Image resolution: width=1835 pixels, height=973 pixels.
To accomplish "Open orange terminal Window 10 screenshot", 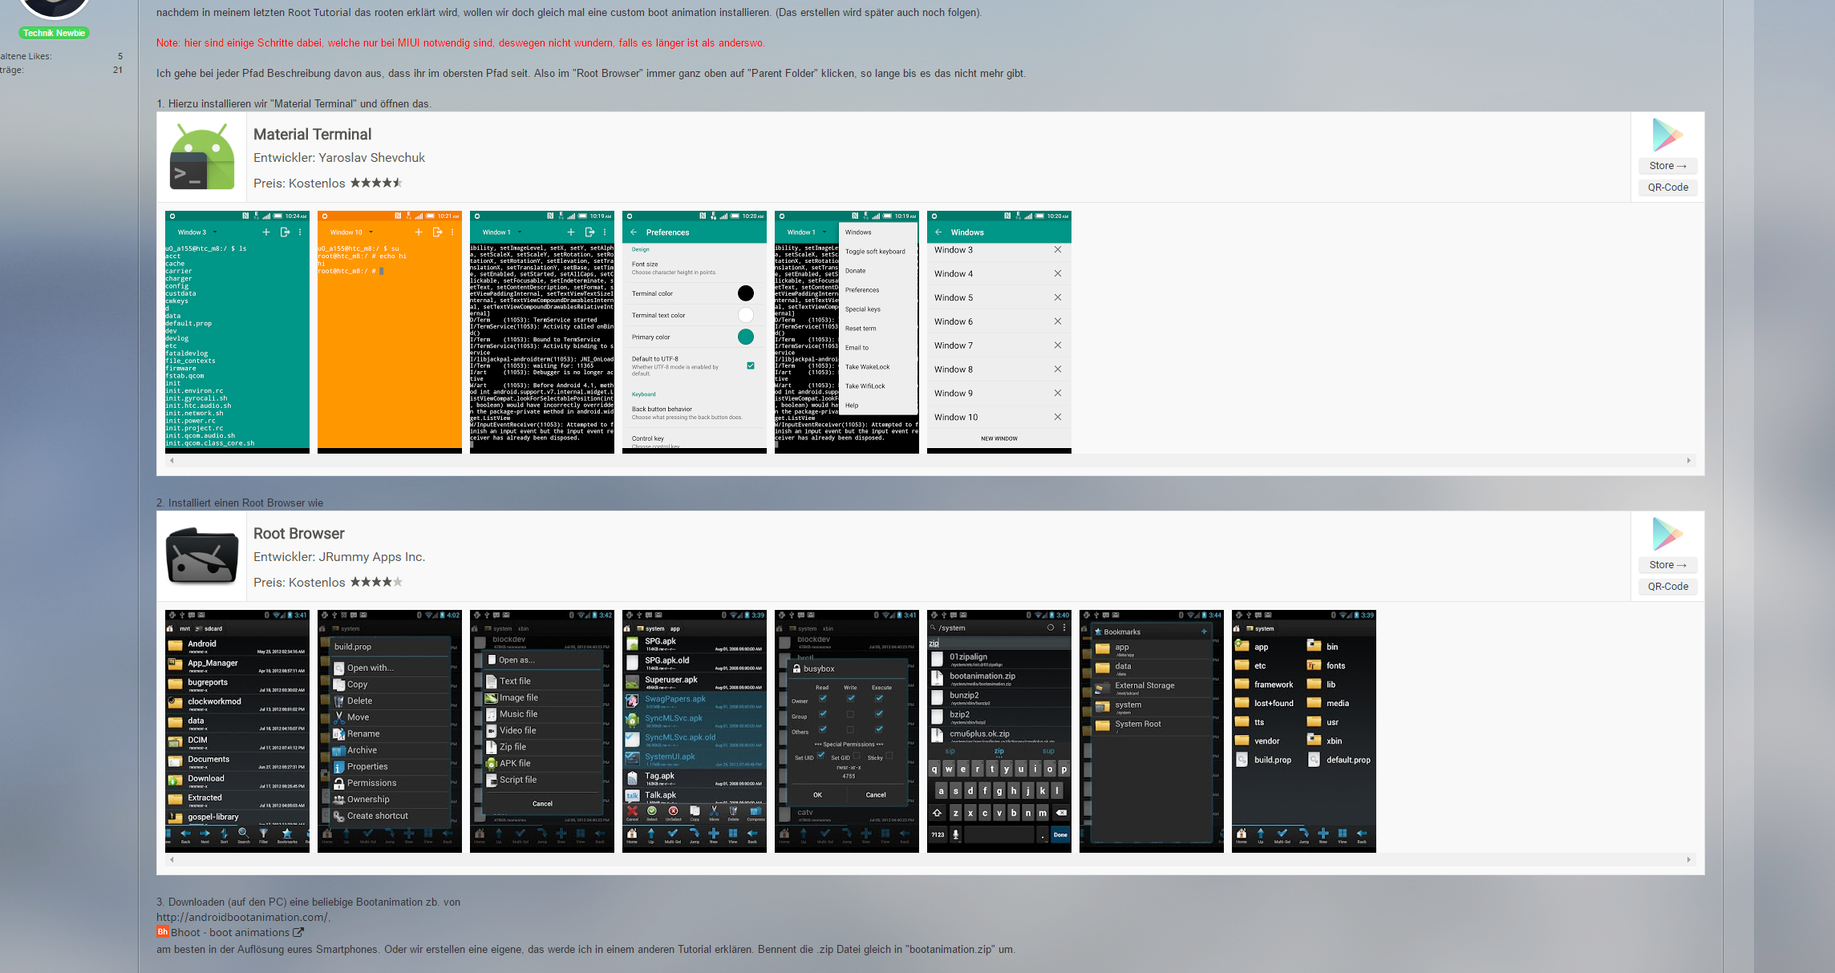I will [x=389, y=332].
